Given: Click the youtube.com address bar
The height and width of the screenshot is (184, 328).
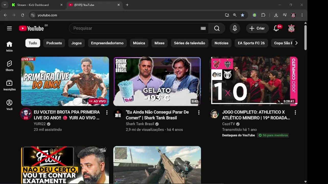Looking at the screenshot, I should click(128, 15).
